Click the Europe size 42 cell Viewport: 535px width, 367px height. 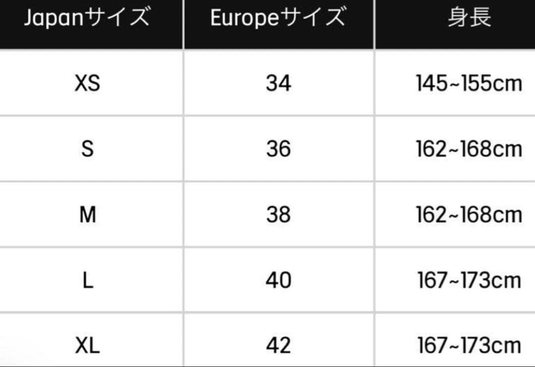(278, 345)
